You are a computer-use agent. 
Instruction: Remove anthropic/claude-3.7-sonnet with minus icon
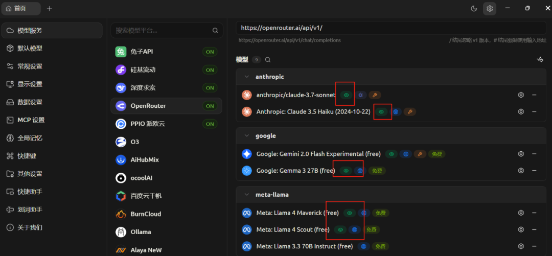tap(534, 95)
